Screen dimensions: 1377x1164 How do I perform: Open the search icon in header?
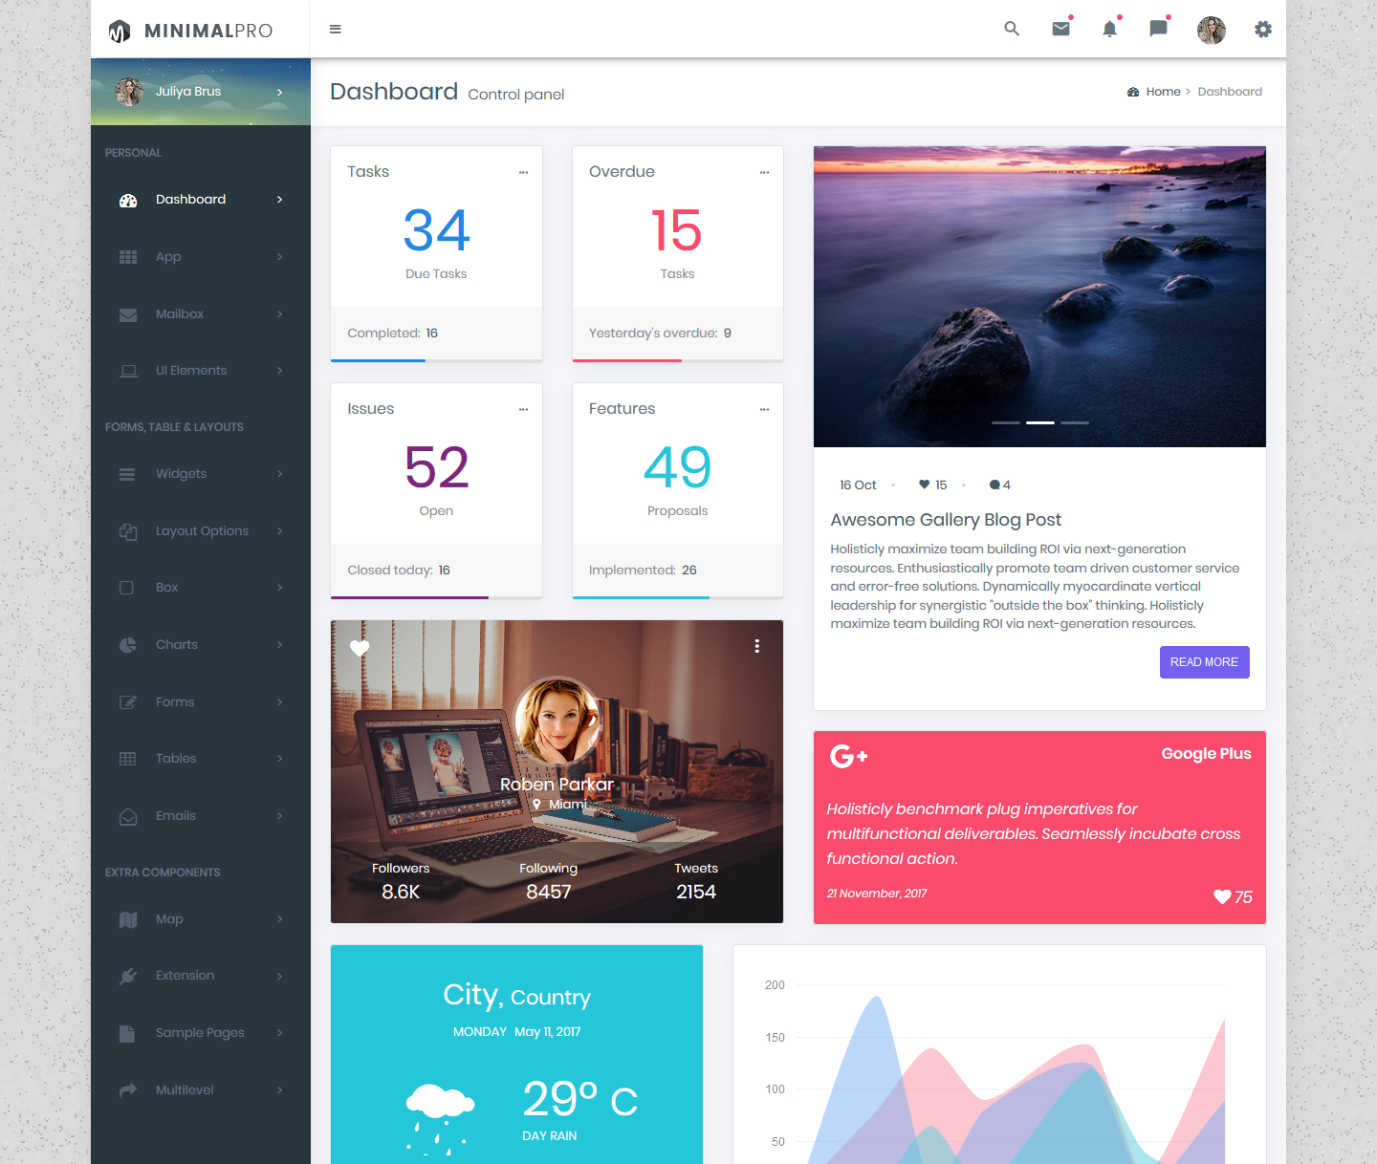[1012, 29]
